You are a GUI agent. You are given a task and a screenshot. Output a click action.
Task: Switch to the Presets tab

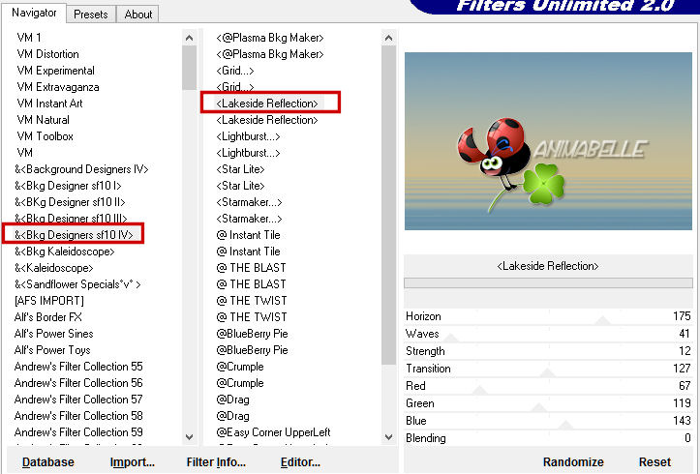(91, 15)
